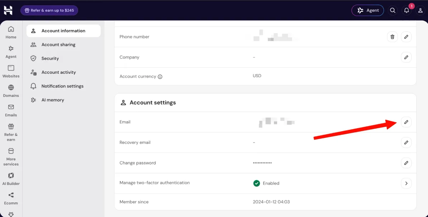428x217 pixels.
Task: Open Ecomm in left sidebar
Action: pyautogui.click(x=11, y=198)
